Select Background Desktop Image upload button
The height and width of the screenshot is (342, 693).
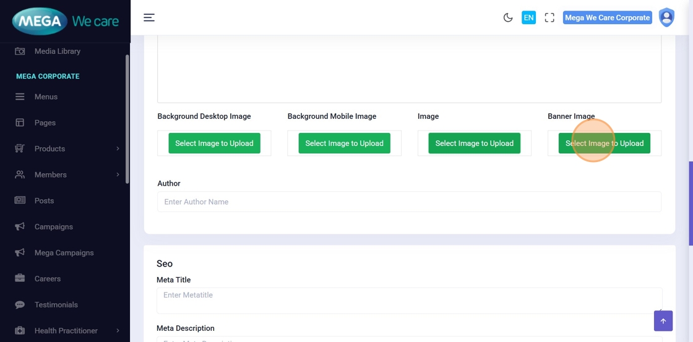pyautogui.click(x=214, y=143)
